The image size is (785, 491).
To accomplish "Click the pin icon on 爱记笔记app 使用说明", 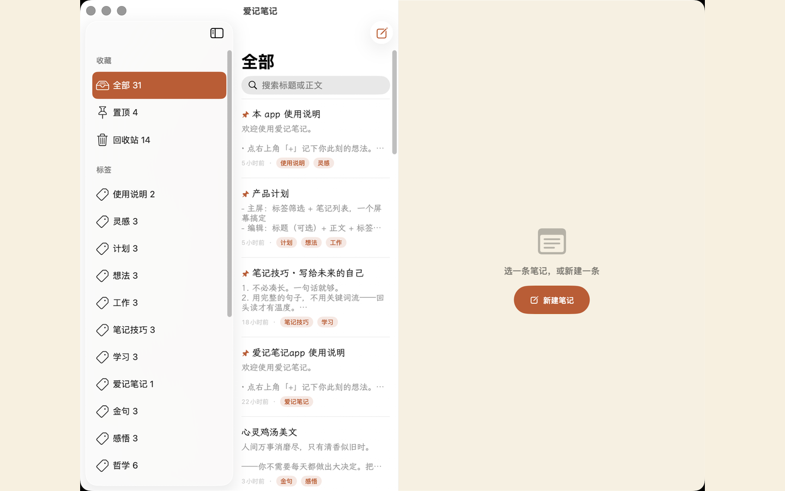I will tap(245, 354).
